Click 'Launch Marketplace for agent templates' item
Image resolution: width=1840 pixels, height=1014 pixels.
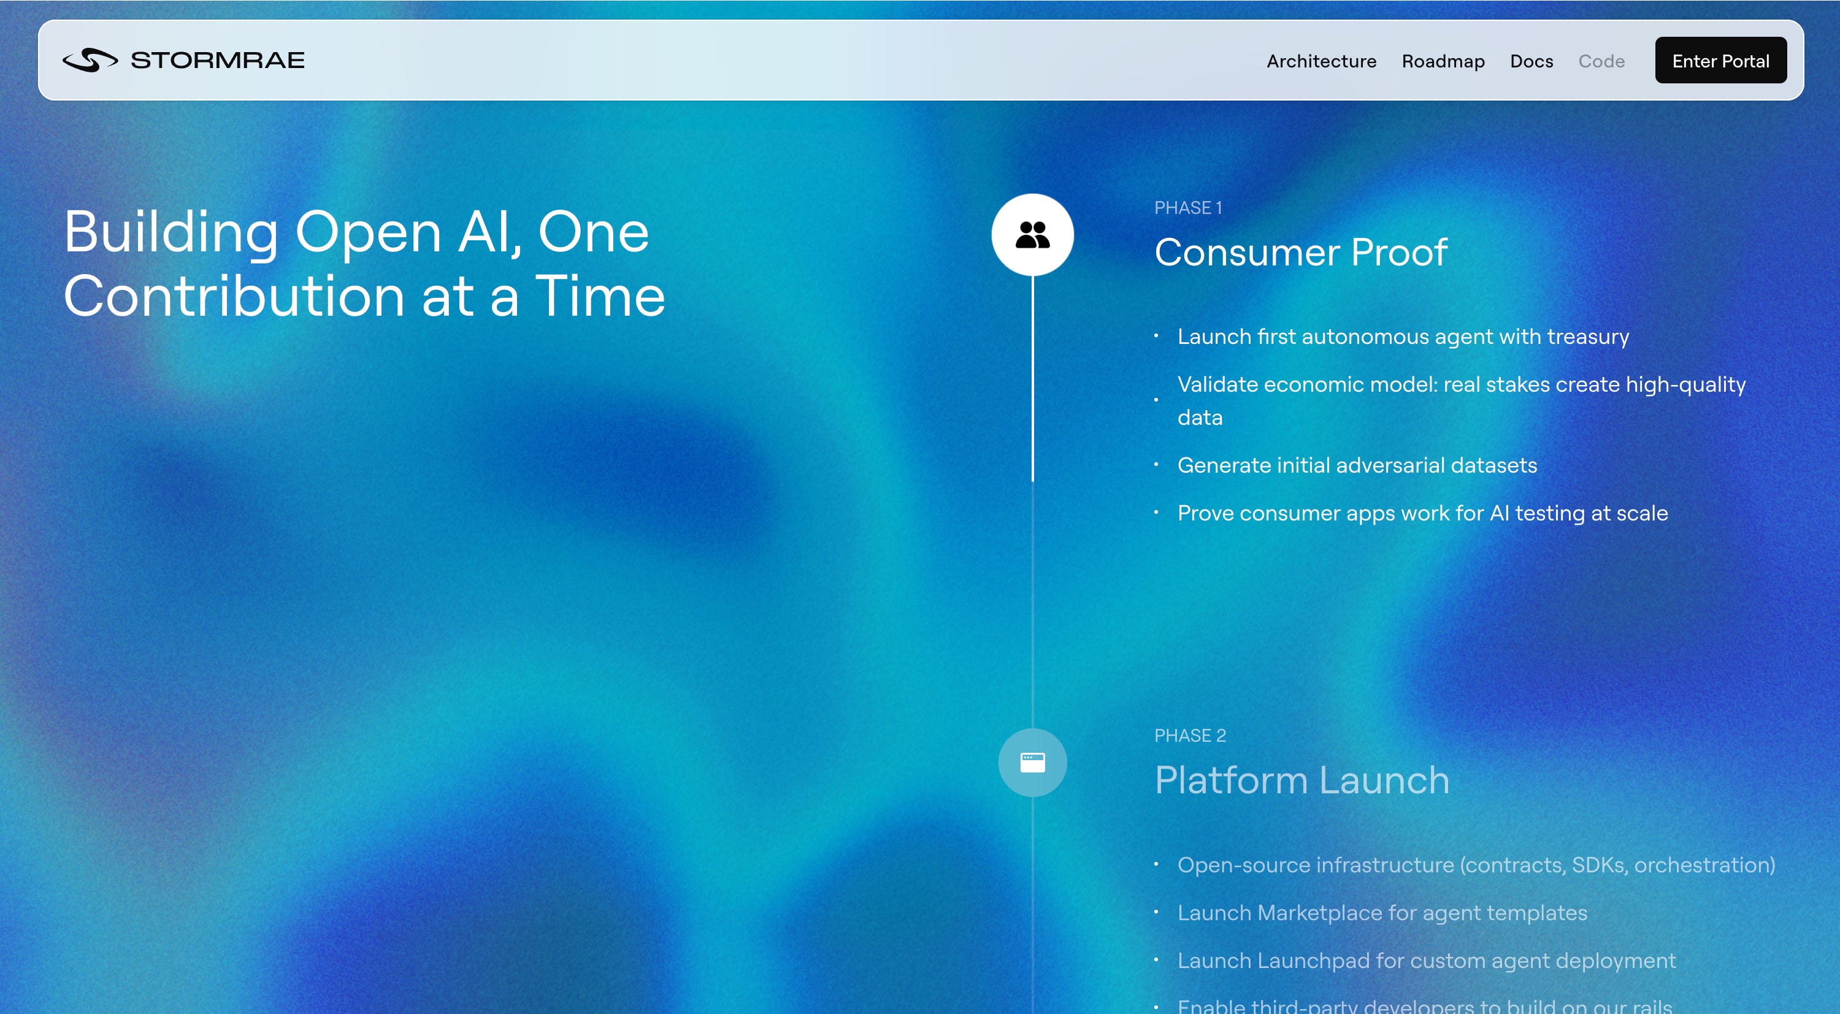tap(1381, 913)
